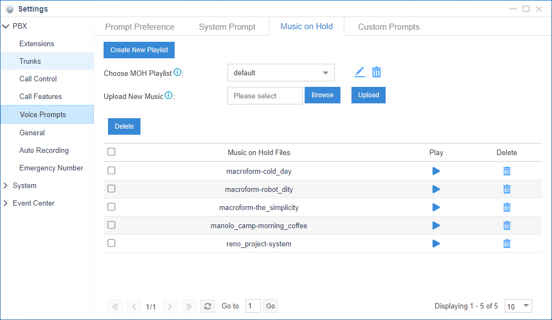Image resolution: width=552 pixels, height=320 pixels.
Task: Switch to the Custom Prompts tab
Action: [x=388, y=27]
